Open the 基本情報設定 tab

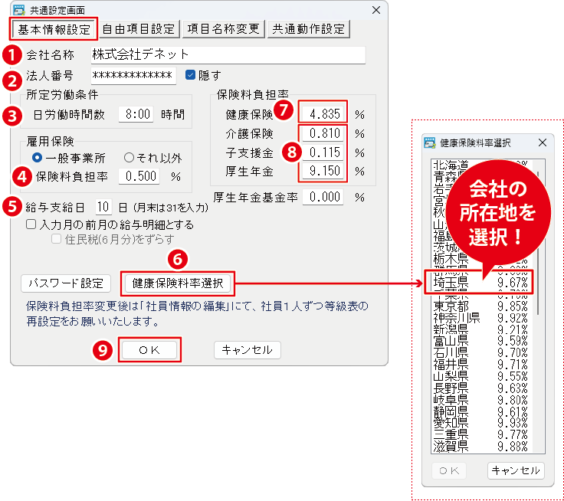click(x=54, y=29)
